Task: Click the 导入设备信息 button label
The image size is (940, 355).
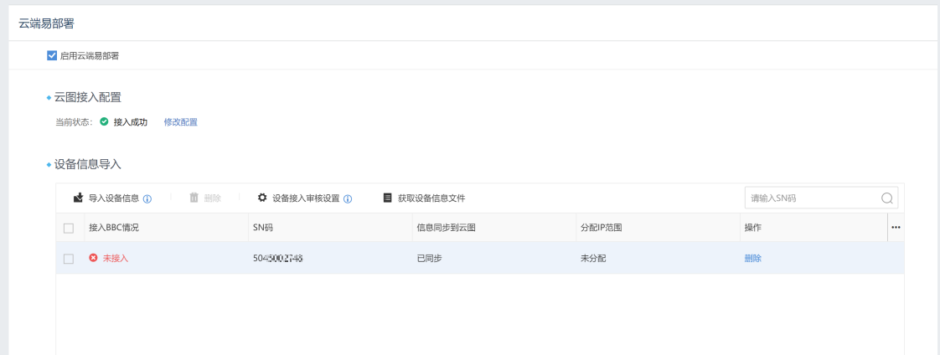Action: click(114, 198)
